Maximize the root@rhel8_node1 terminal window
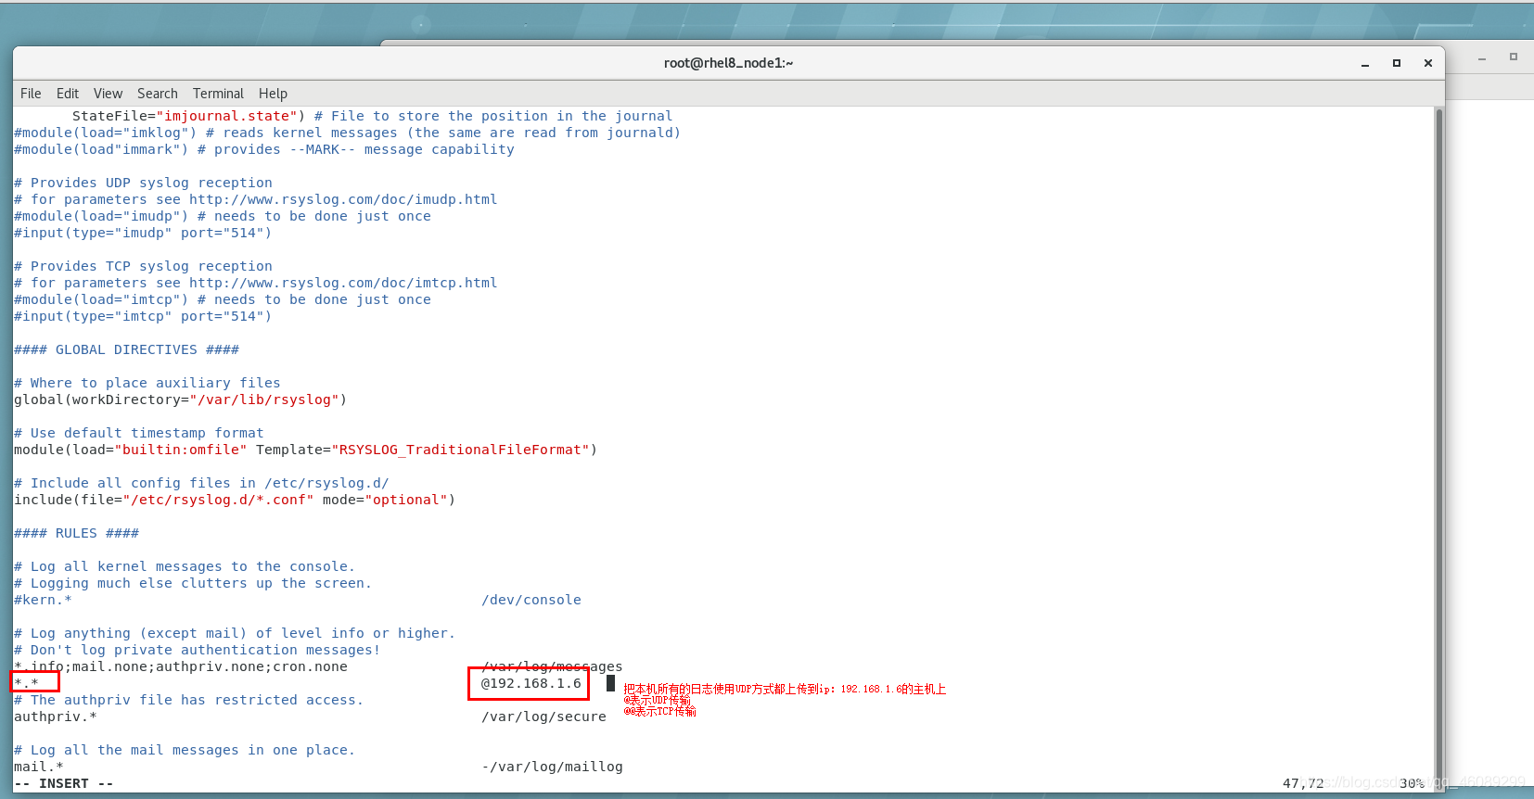The image size is (1534, 799). pyautogui.click(x=1397, y=63)
